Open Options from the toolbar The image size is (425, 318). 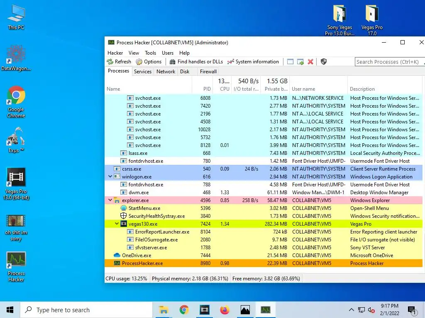149,62
